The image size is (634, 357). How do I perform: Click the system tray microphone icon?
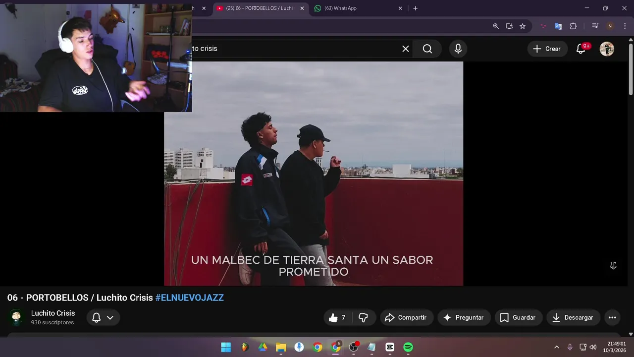[570, 347]
